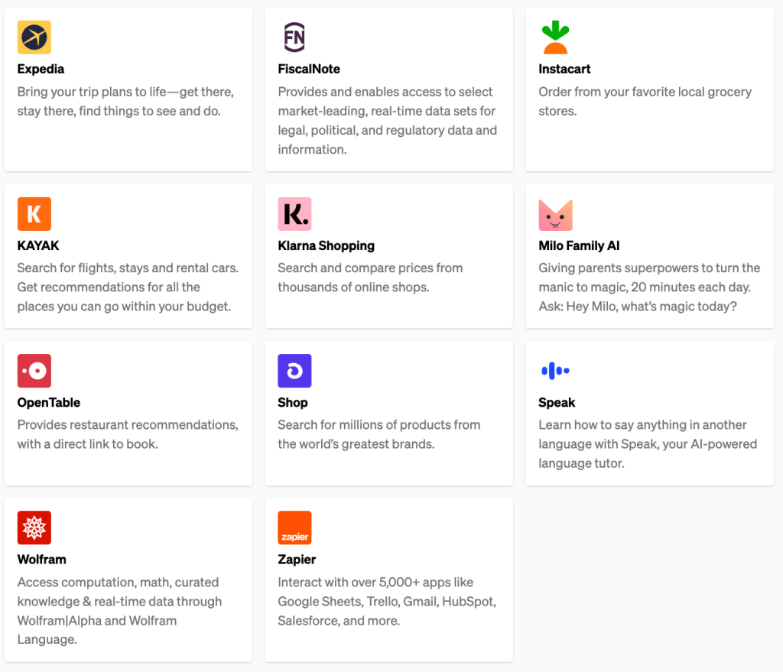Click the orange Zapier logo icon
Screen dimensions: 783x672
point(294,528)
